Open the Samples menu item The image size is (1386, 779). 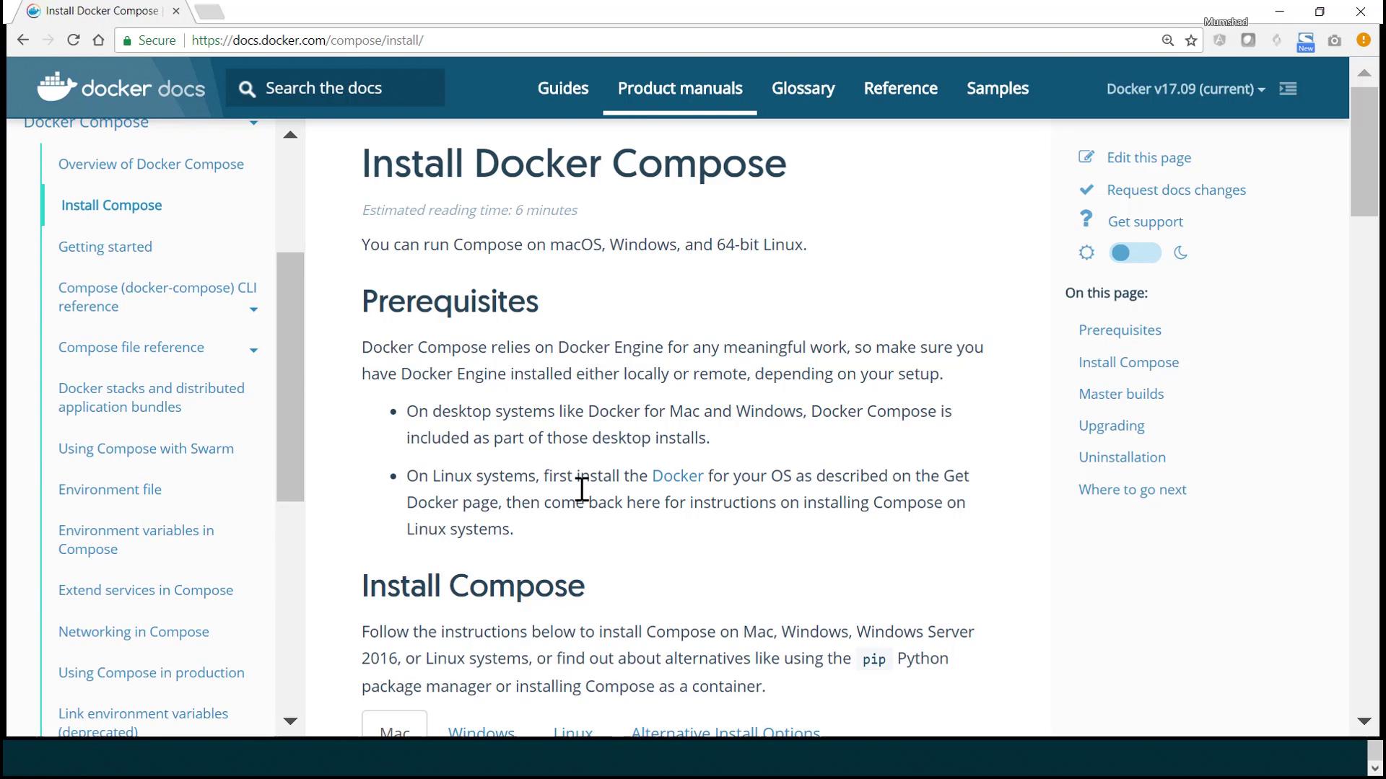tap(997, 88)
